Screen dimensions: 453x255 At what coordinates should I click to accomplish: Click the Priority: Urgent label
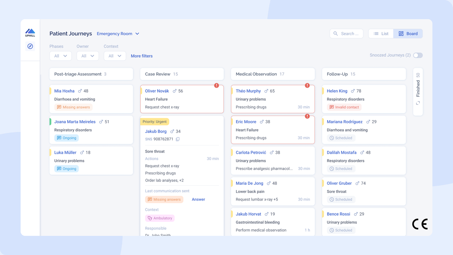[x=155, y=122]
